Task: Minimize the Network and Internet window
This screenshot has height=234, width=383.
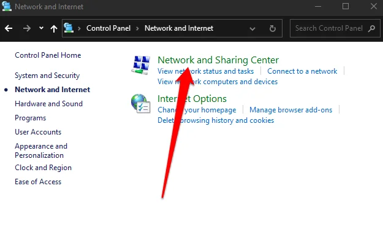Action: click(x=318, y=6)
